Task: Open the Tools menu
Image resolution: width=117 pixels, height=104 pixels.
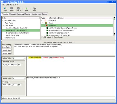Action: (12, 5)
